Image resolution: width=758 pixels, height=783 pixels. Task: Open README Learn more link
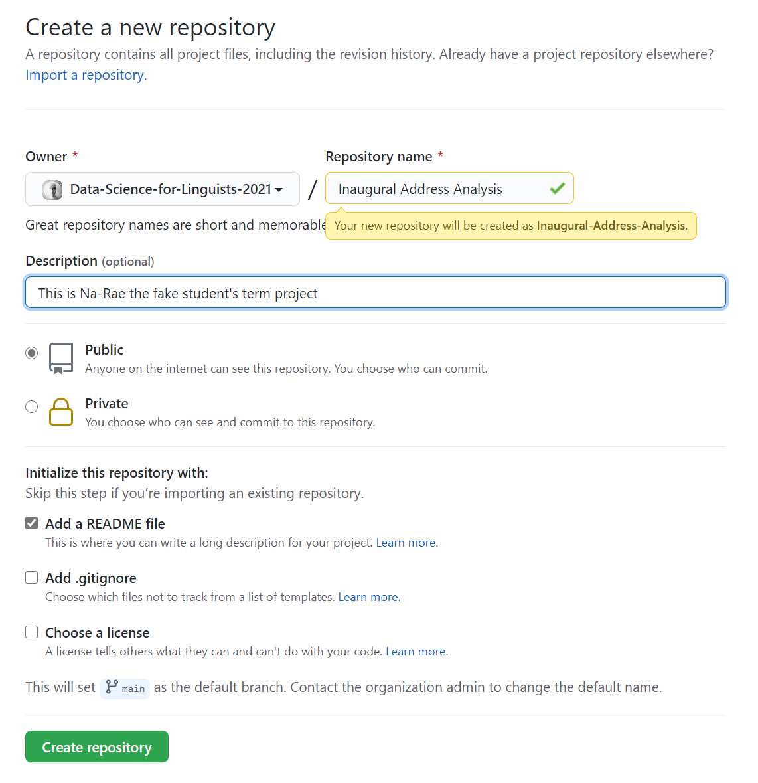pyautogui.click(x=406, y=543)
